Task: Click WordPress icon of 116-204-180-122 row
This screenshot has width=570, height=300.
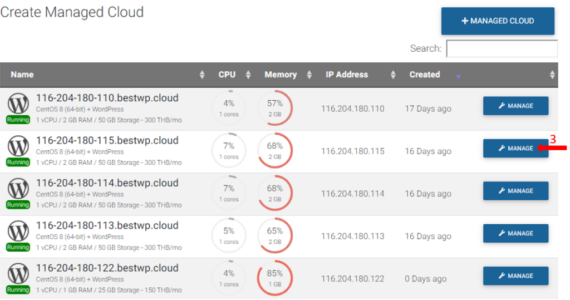Action: [x=18, y=273]
